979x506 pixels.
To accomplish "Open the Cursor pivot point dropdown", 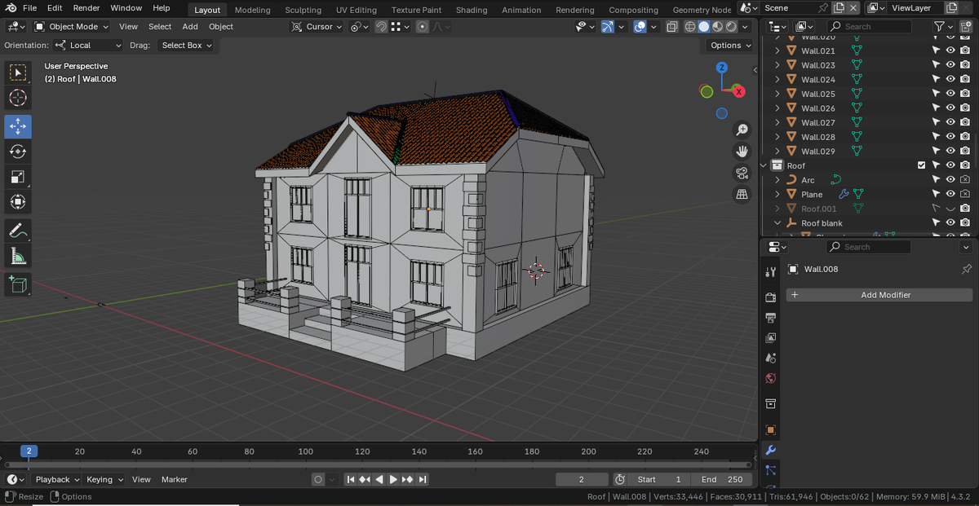I will [x=318, y=27].
